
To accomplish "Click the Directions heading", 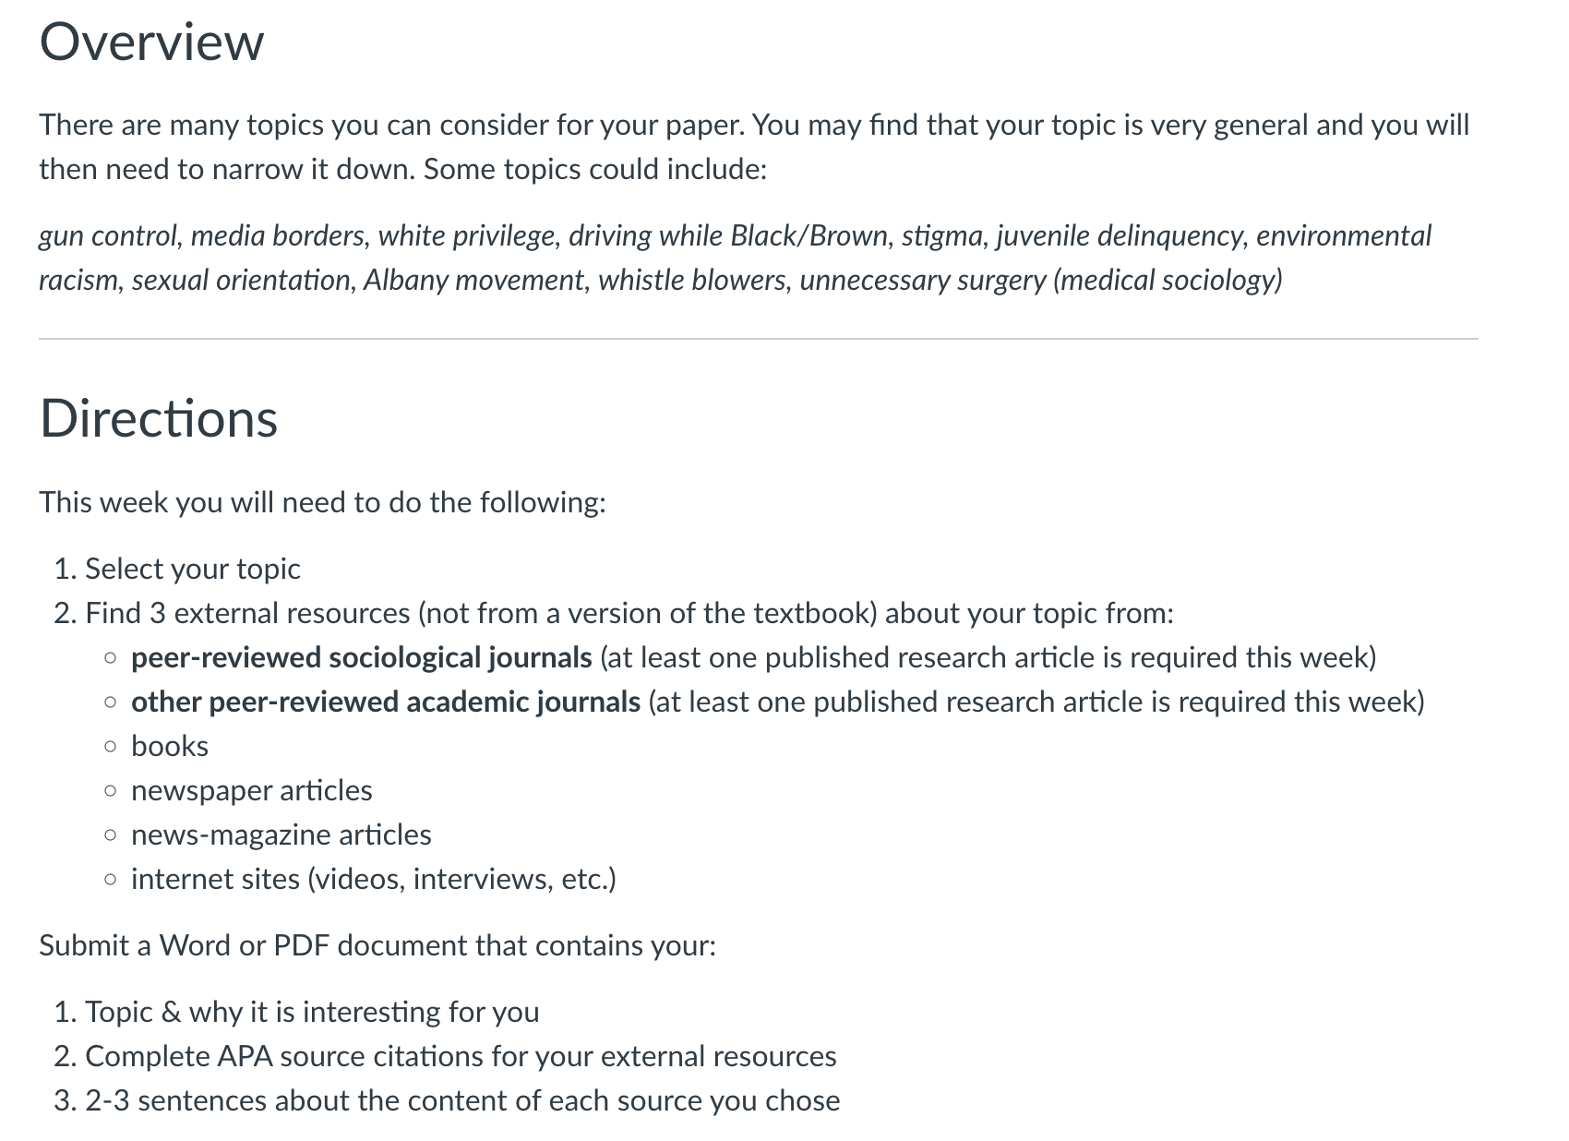I will pos(158,418).
